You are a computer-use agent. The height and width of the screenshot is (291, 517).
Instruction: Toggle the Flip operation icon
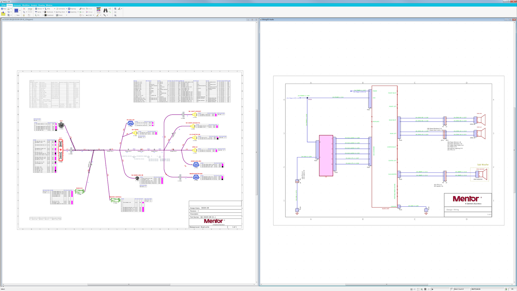point(81,15)
